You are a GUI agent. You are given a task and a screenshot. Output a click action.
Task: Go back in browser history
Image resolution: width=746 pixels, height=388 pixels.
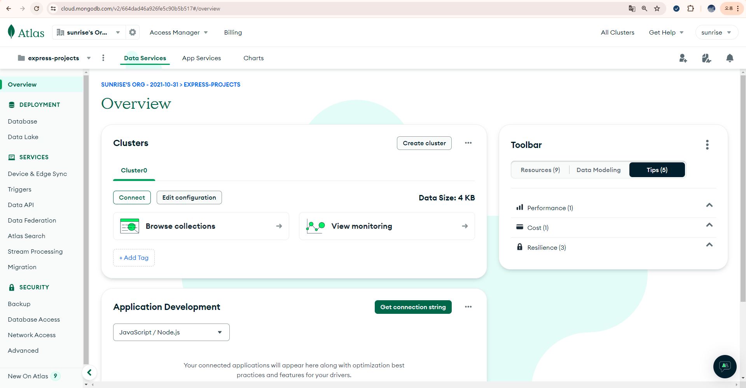click(9, 9)
